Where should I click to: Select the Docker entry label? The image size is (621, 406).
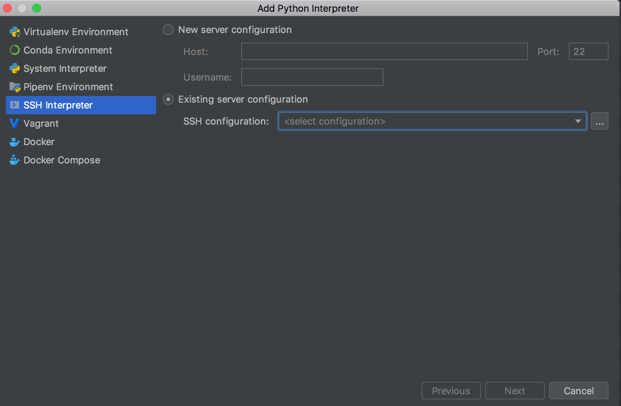39,142
